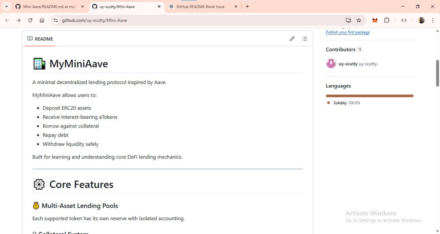The image size is (440, 234).
Task: Click the uy-scutty contributor avatar
Action: [331, 63]
